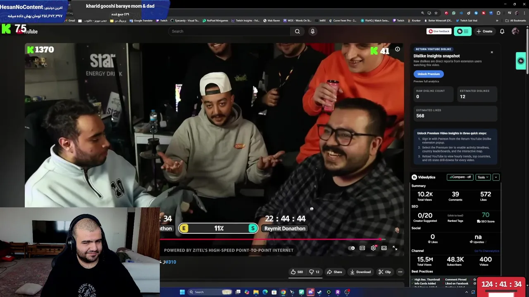
Task: Open the All Bookmarks folder
Action: pyautogui.click(x=517, y=21)
